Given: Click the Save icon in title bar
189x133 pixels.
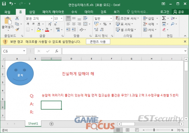Looking at the screenshot, I should click(x=4, y=4).
